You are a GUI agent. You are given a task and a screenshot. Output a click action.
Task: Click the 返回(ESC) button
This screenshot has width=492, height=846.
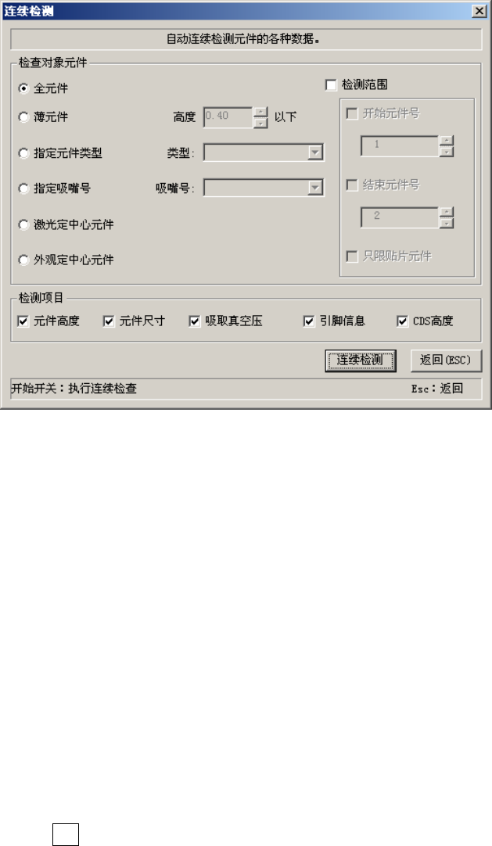click(446, 360)
